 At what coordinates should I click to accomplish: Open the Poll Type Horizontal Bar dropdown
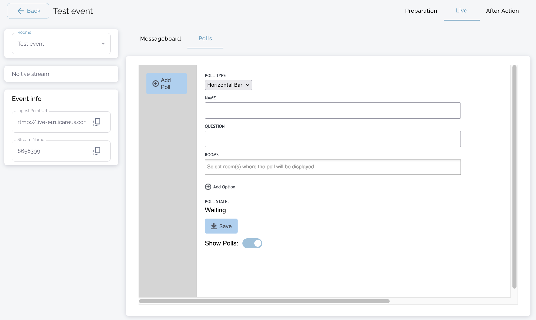[x=228, y=85]
